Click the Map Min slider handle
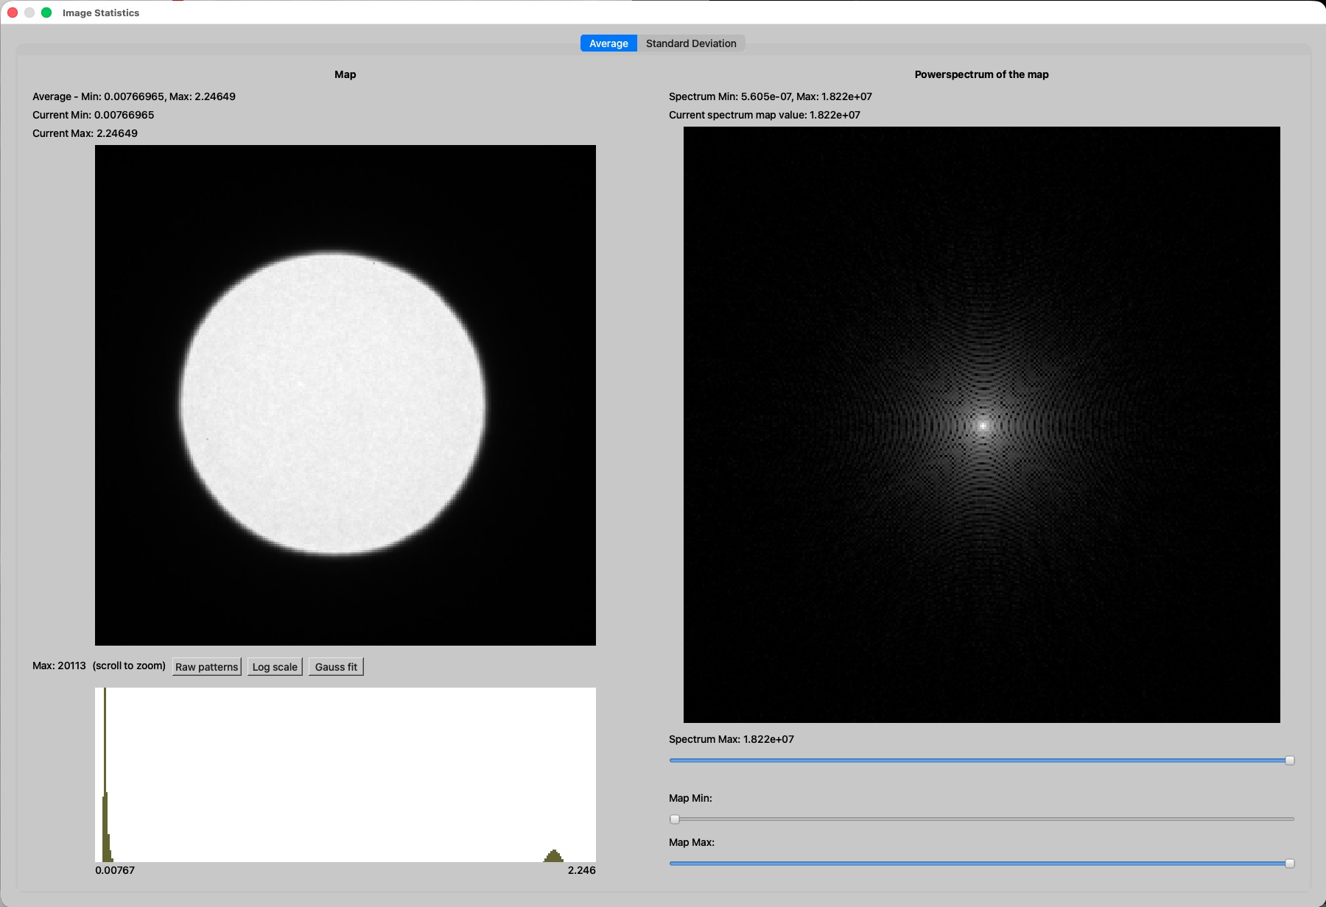Image resolution: width=1326 pixels, height=907 pixels. tap(675, 819)
